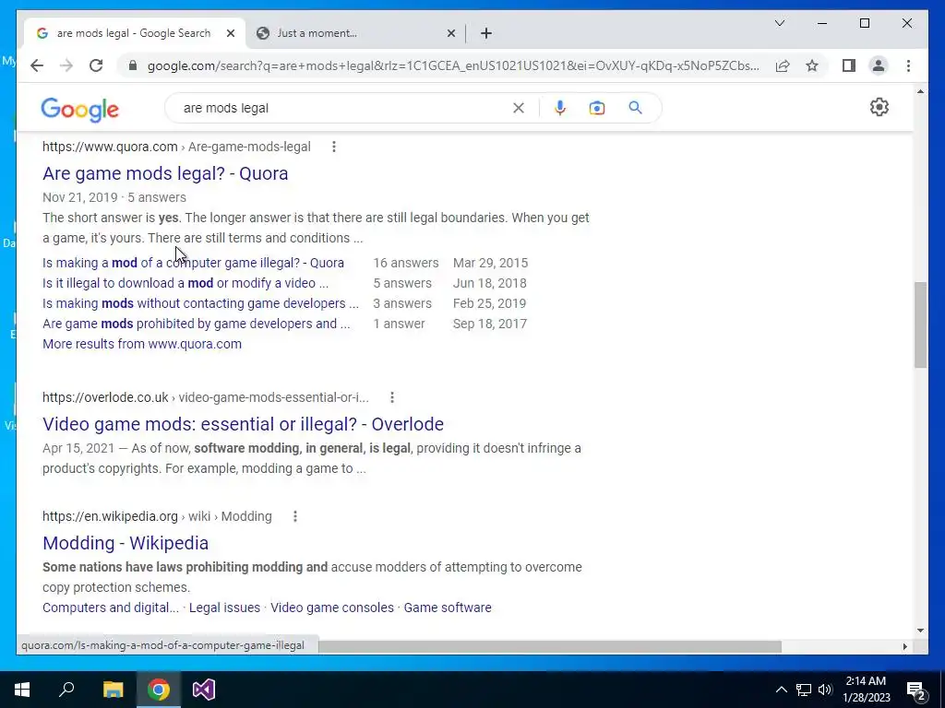Clear the search box text
The image size is (945, 708).
[x=519, y=108]
